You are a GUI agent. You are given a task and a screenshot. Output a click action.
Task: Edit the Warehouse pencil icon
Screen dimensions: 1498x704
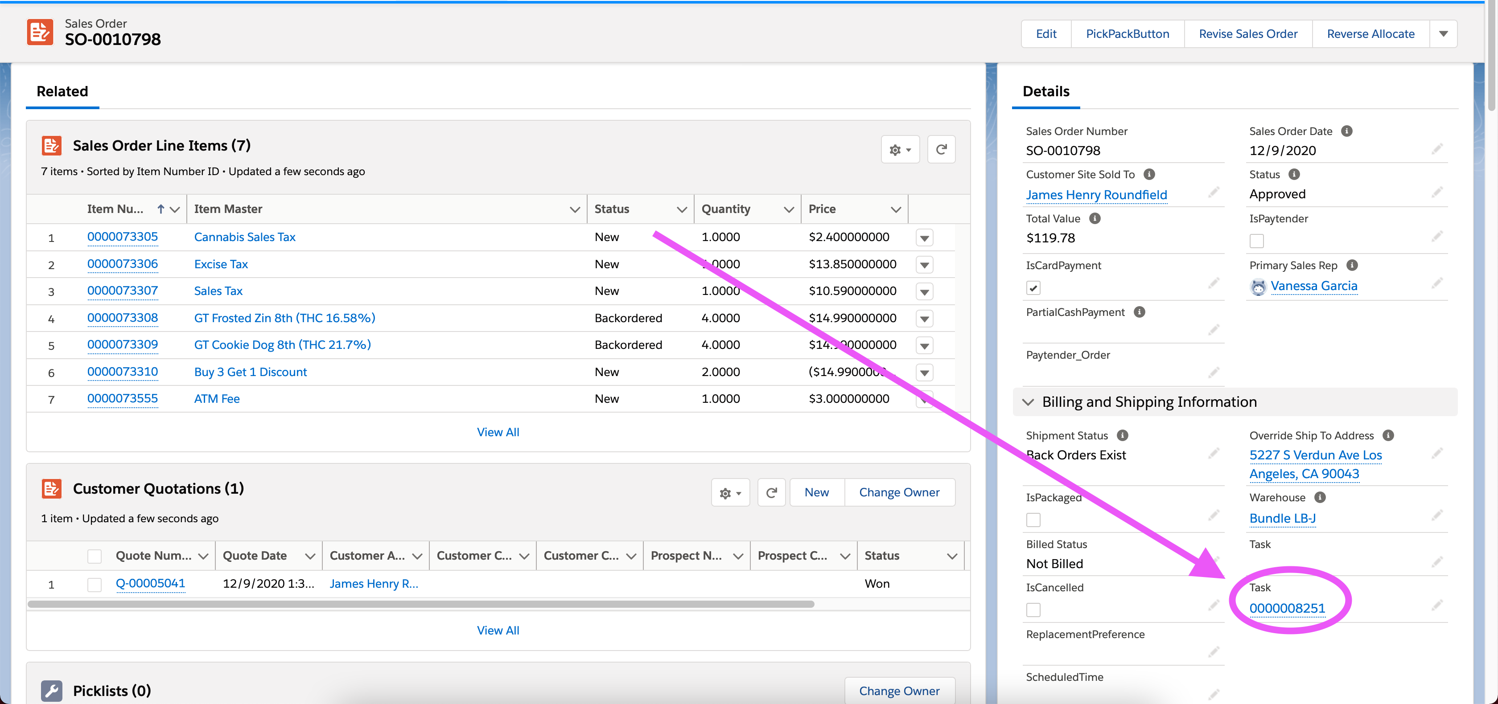point(1437,516)
